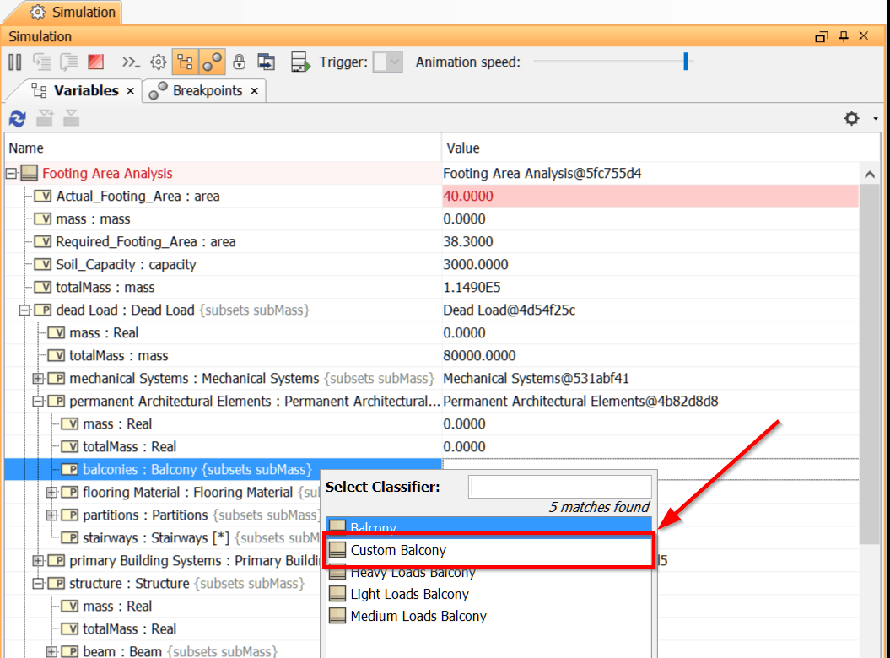
Task: Select the Soil_Capacity row
Action: 431,265
